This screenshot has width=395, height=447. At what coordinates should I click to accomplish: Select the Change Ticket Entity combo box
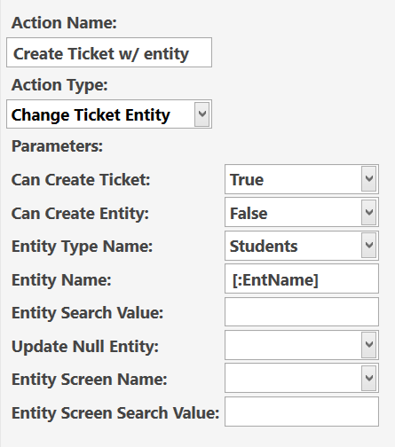(x=109, y=114)
